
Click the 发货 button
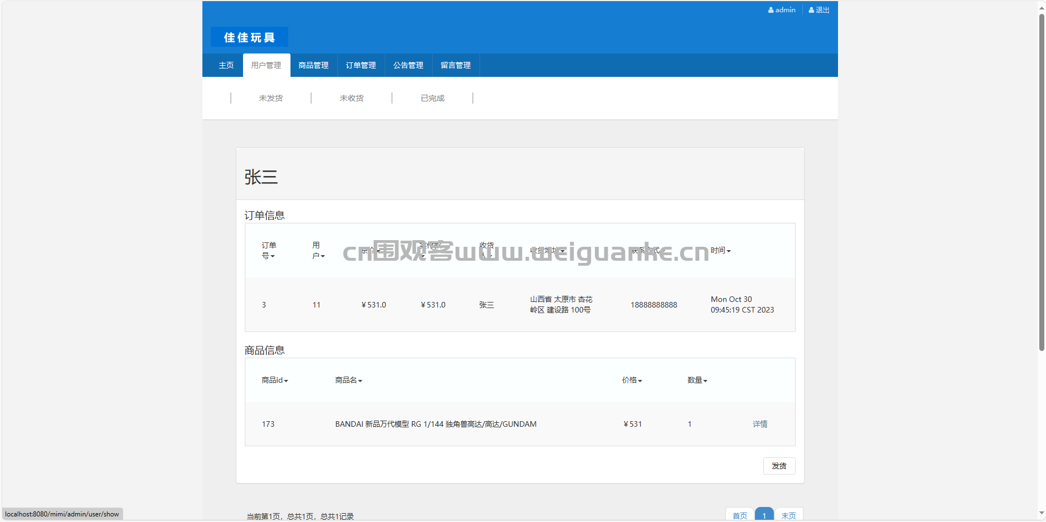(779, 466)
